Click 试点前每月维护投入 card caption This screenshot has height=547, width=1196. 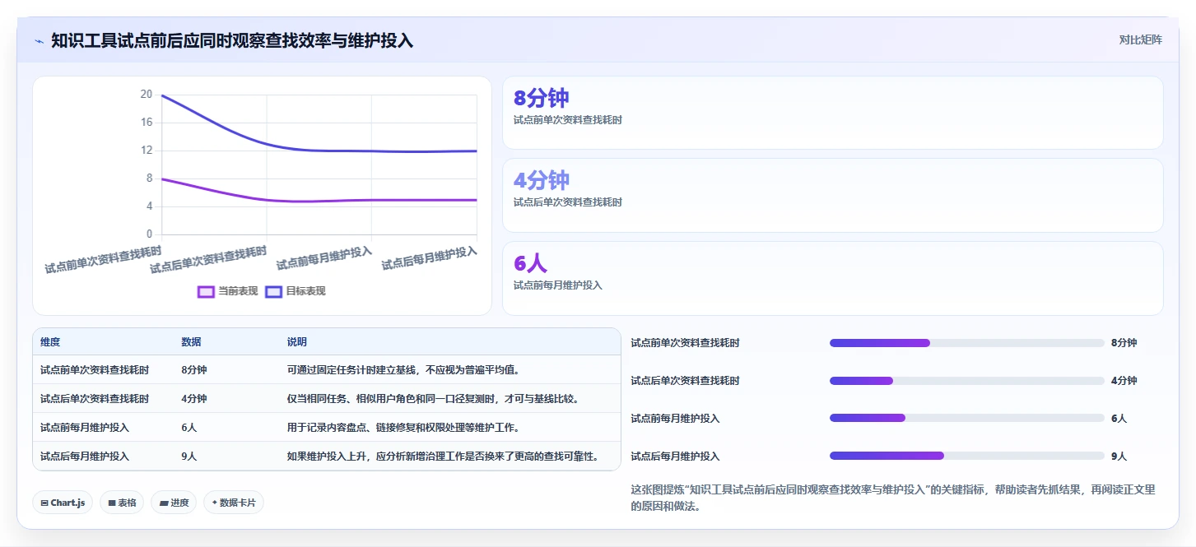click(558, 285)
